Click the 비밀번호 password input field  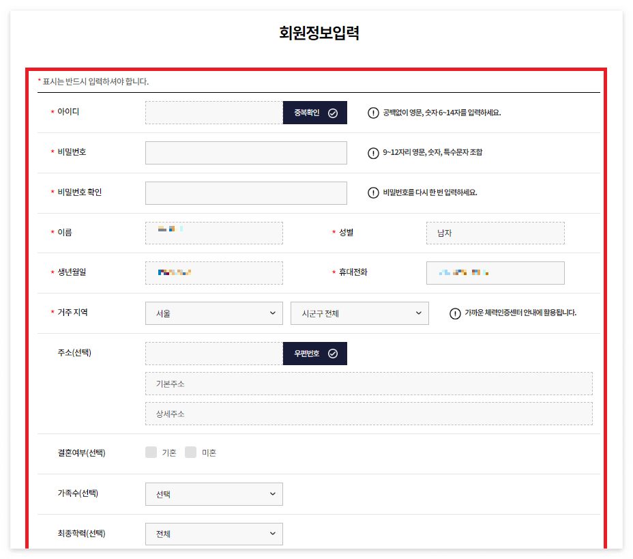coord(246,152)
